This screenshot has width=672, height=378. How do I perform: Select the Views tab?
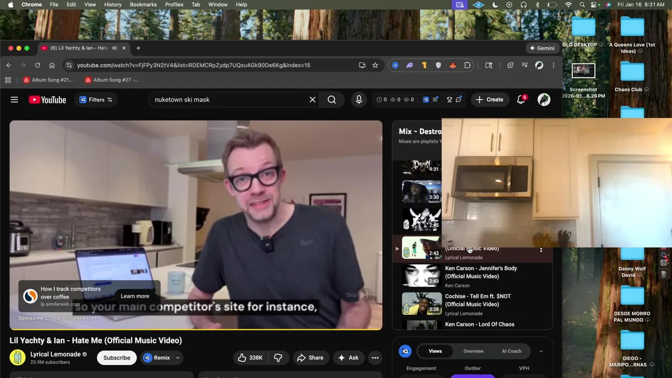435,351
